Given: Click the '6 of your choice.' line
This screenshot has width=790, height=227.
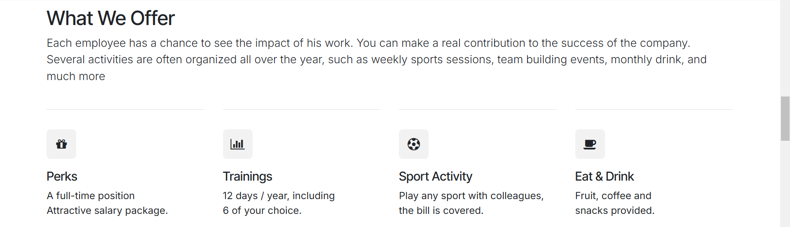Looking at the screenshot, I should 262,211.
